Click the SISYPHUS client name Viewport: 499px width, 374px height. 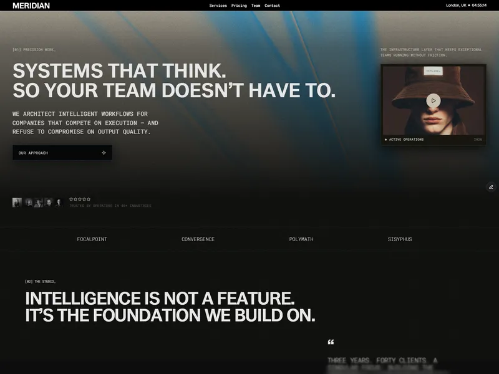click(400, 239)
